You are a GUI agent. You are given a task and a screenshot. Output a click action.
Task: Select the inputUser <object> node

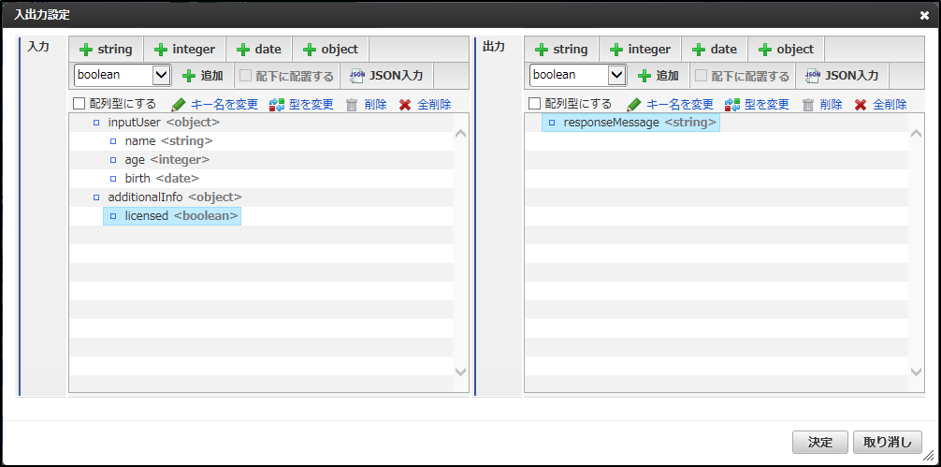(x=156, y=123)
